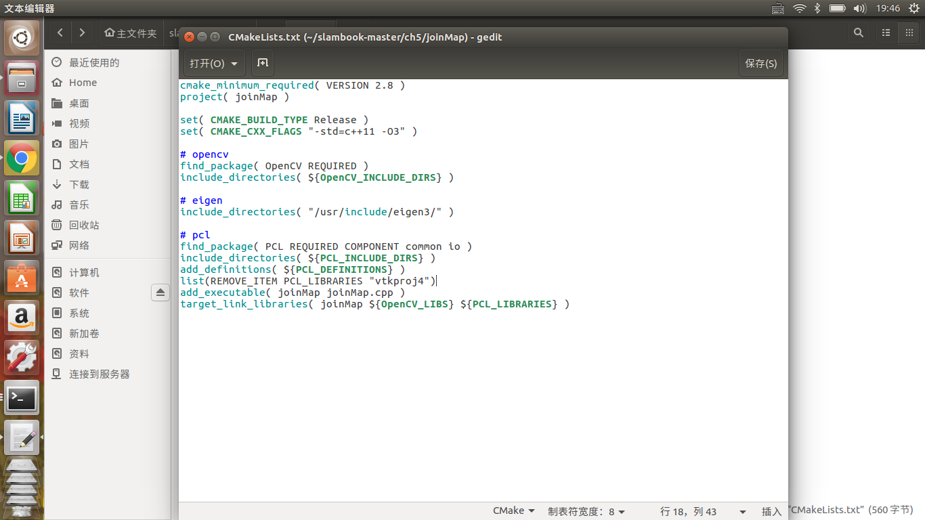Search in the Files window
The image size is (925, 520).
[859, 32]
